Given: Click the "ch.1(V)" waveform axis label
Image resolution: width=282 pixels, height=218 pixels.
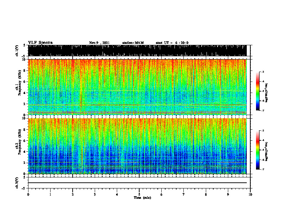Looking at the screenshot, I should point(17,51).
